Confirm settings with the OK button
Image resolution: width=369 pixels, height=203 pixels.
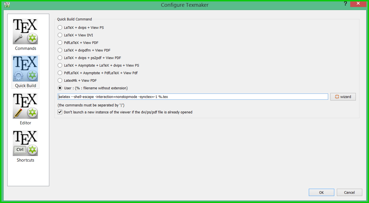(x=321, y=192)
